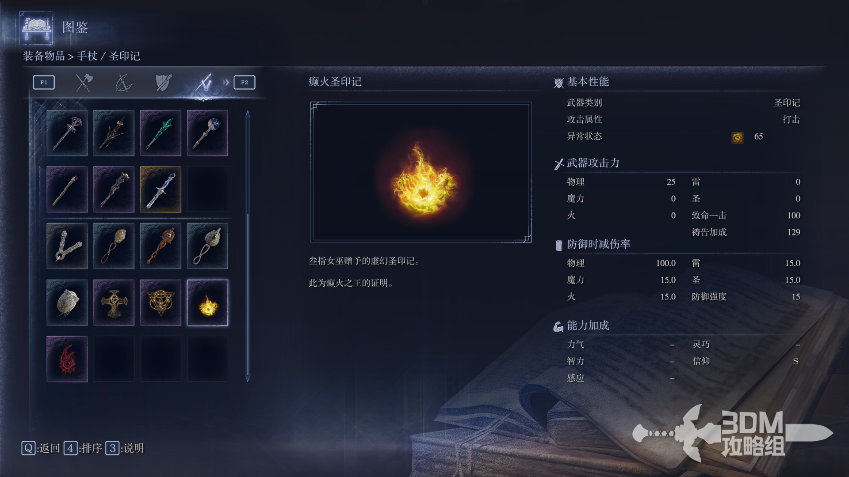Click the F1 previous category button
Viewport: 849px width, 477px height.
coord(44,83)
